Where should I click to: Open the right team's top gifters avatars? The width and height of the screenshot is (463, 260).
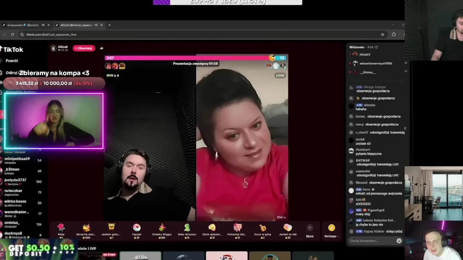click(276, 66)
